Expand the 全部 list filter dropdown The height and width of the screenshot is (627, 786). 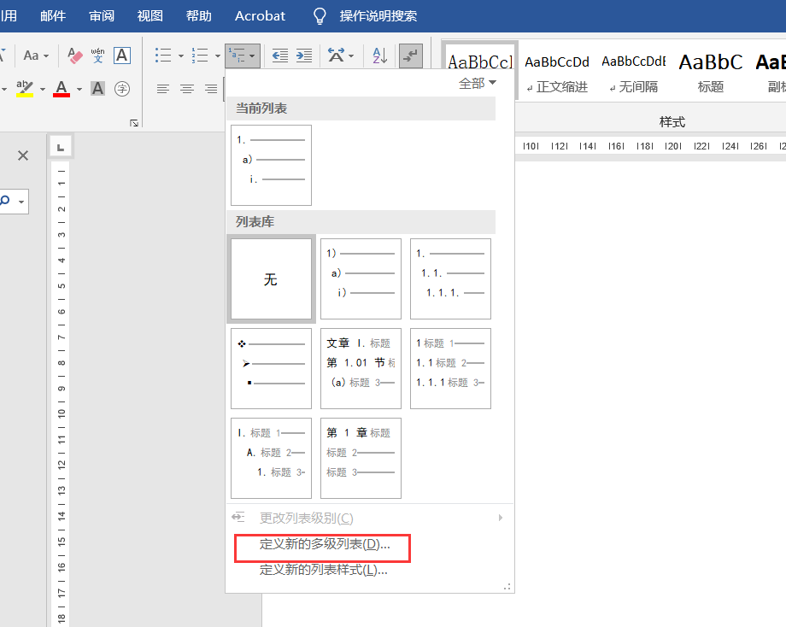(478, 83)
